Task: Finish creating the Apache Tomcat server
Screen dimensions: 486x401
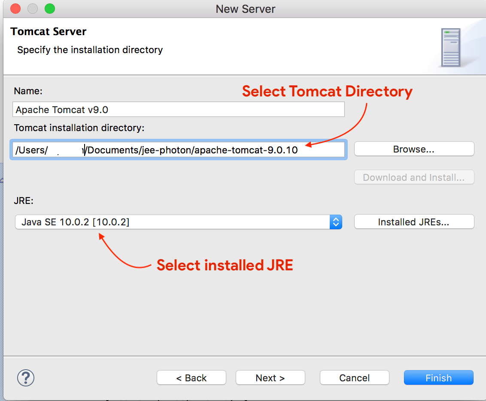Action: 438,377
